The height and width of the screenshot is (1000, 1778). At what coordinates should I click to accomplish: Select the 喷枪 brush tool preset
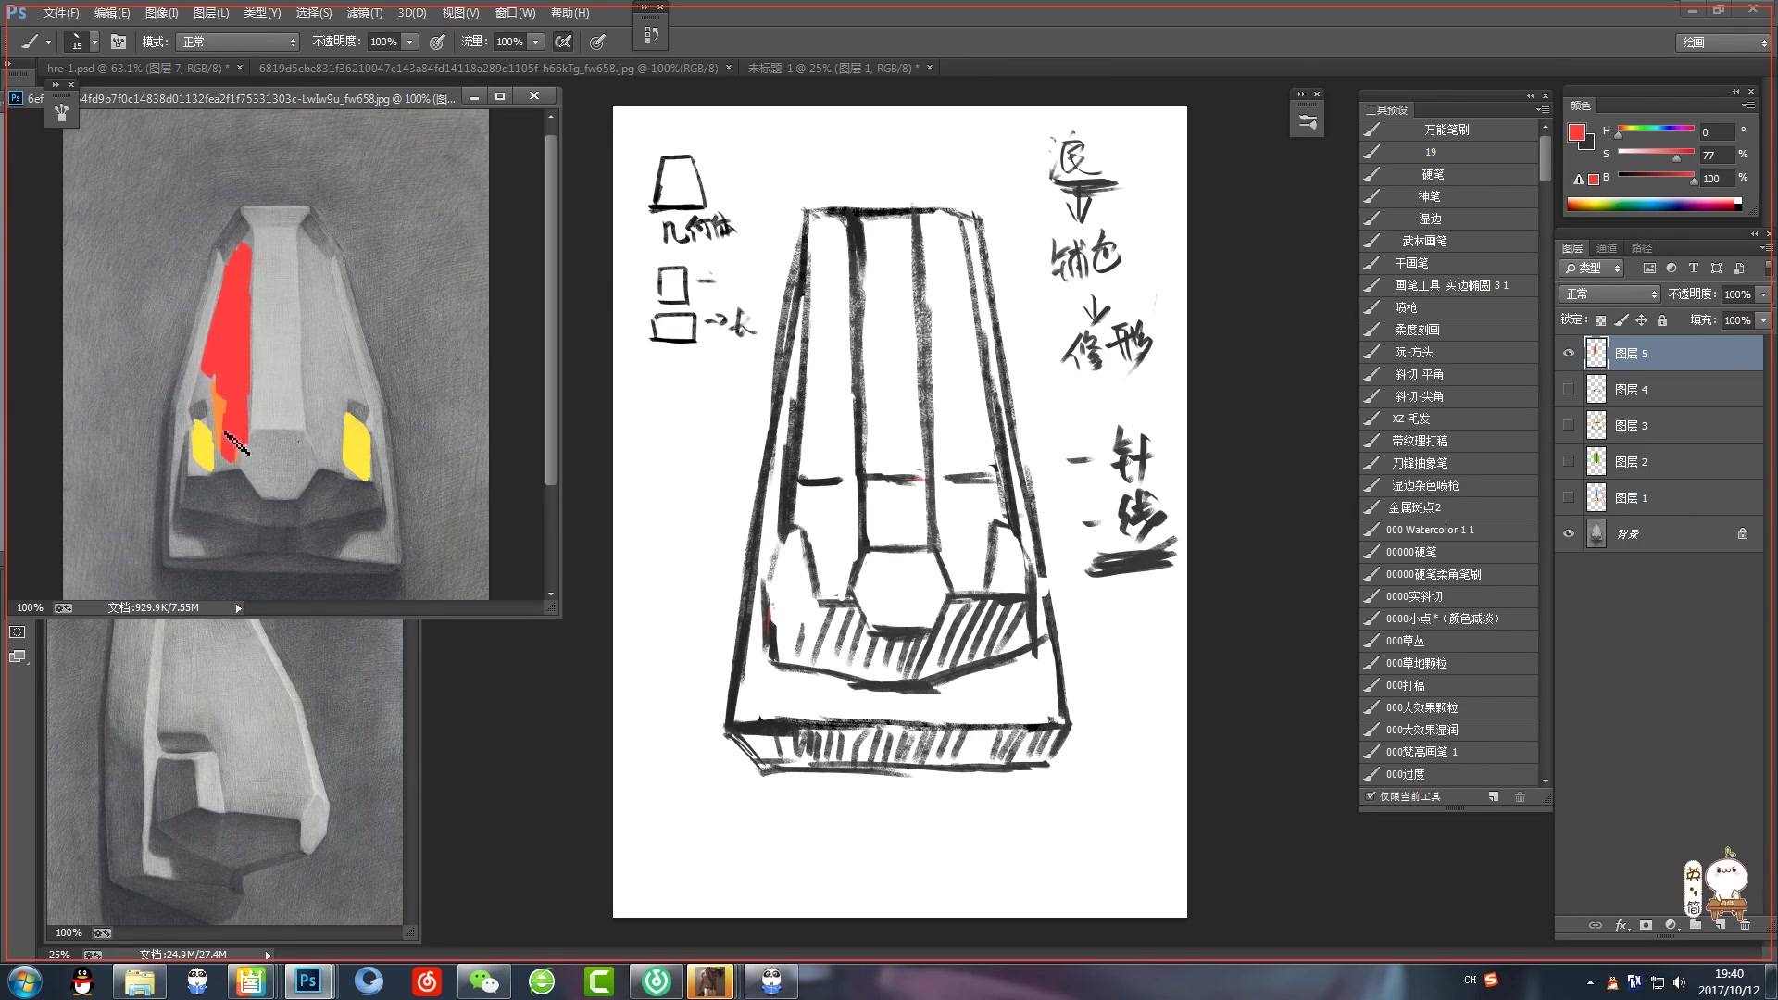click(x=1406, y=307)
